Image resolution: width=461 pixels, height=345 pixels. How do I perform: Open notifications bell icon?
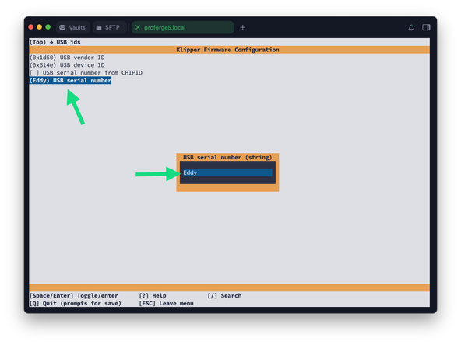[x=411, y=27]
